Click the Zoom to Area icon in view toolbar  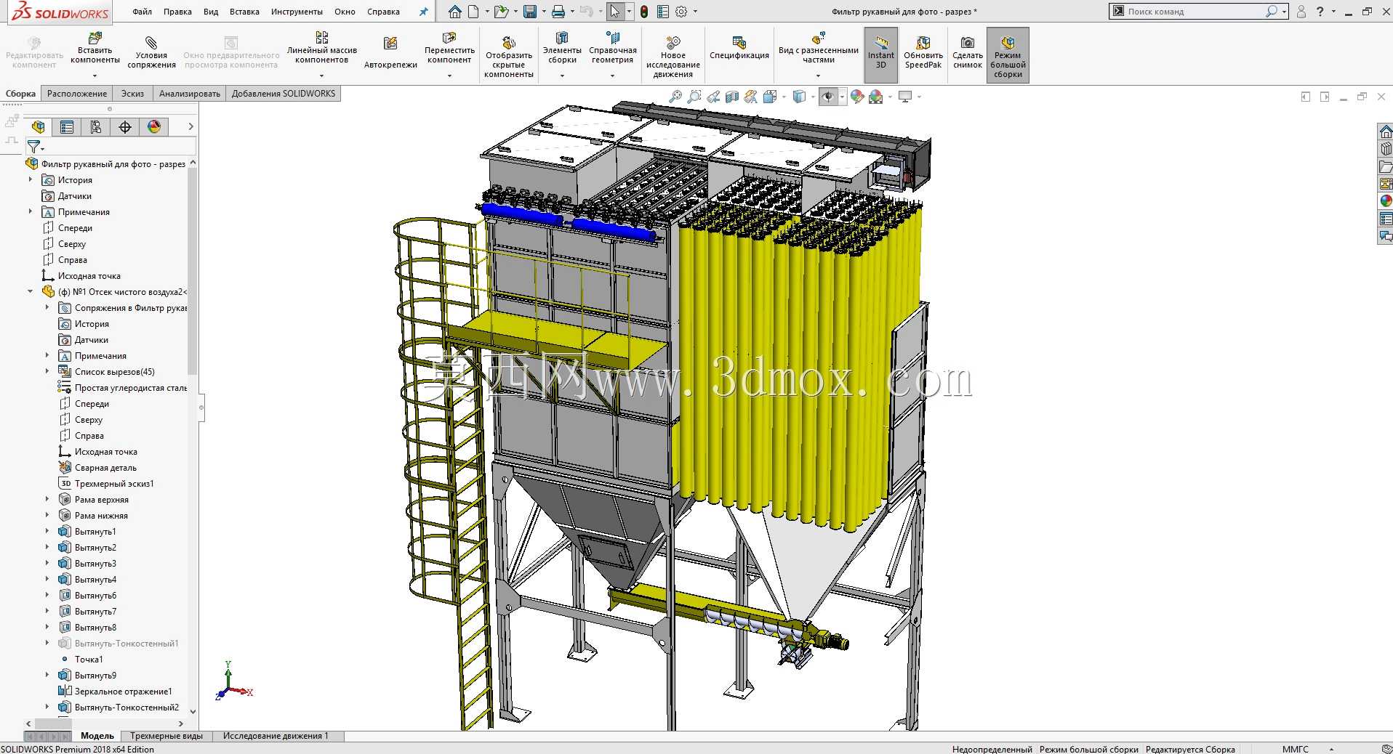click(694, 97)
